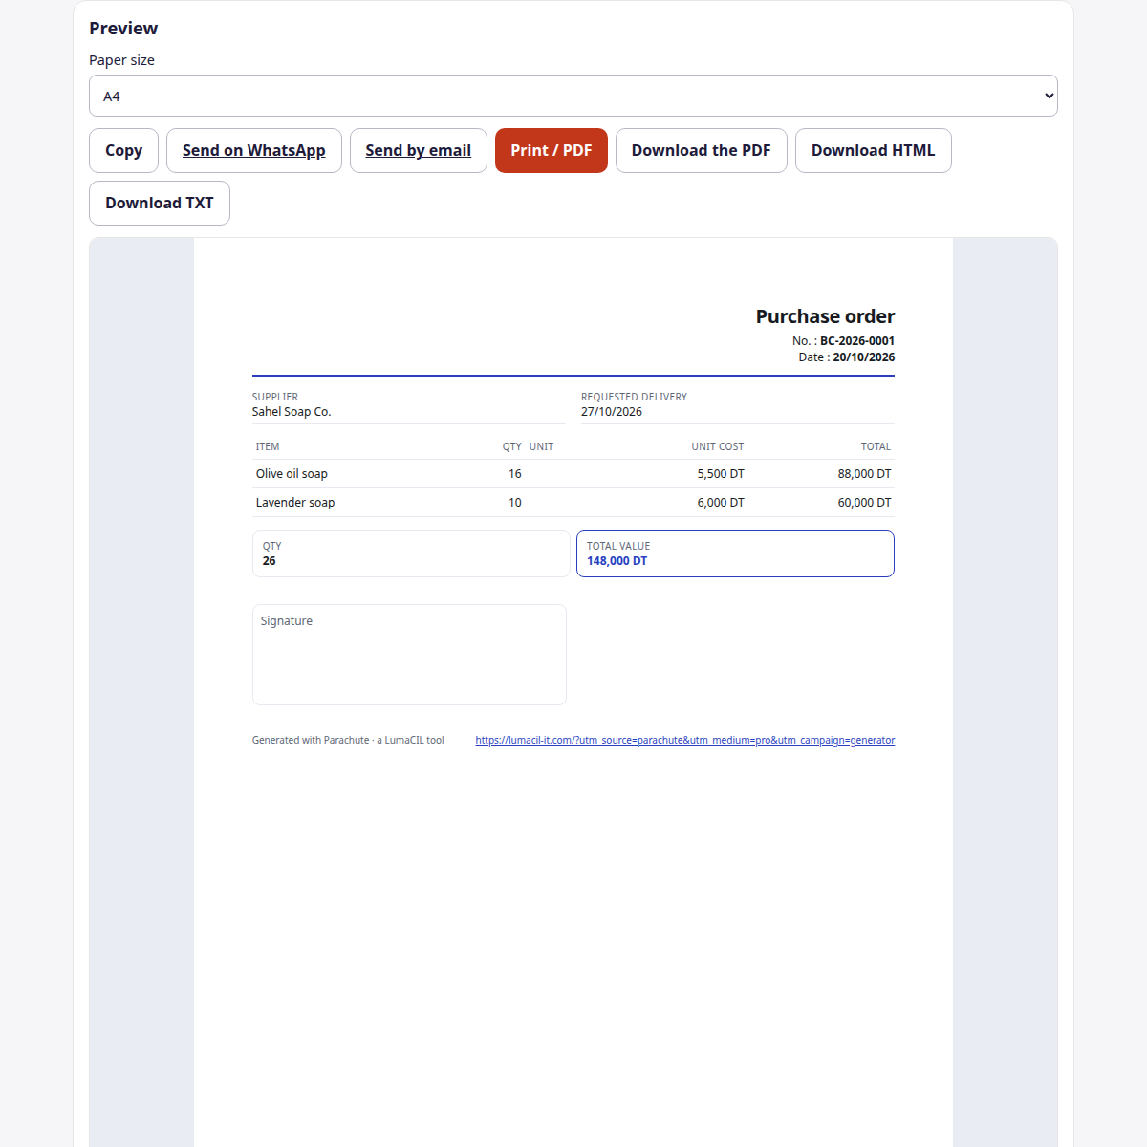Viewport: 1147px width, 1147px height.
Task: Select order number BC-2026-0001
Action: point(857,341)
